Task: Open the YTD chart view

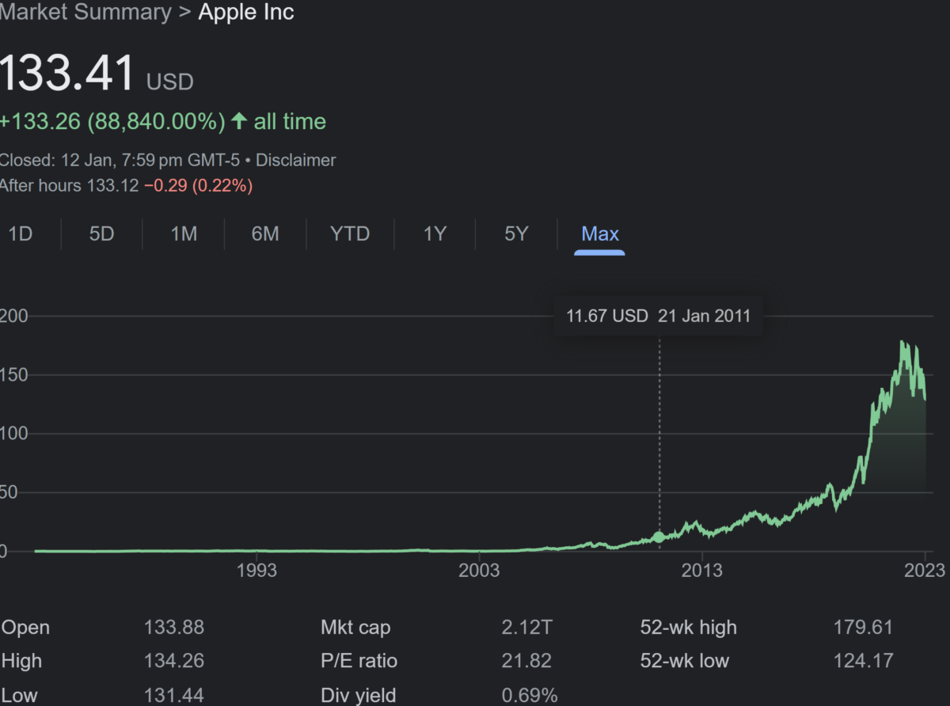Action: pyautogui.click(x=350, y=234)
